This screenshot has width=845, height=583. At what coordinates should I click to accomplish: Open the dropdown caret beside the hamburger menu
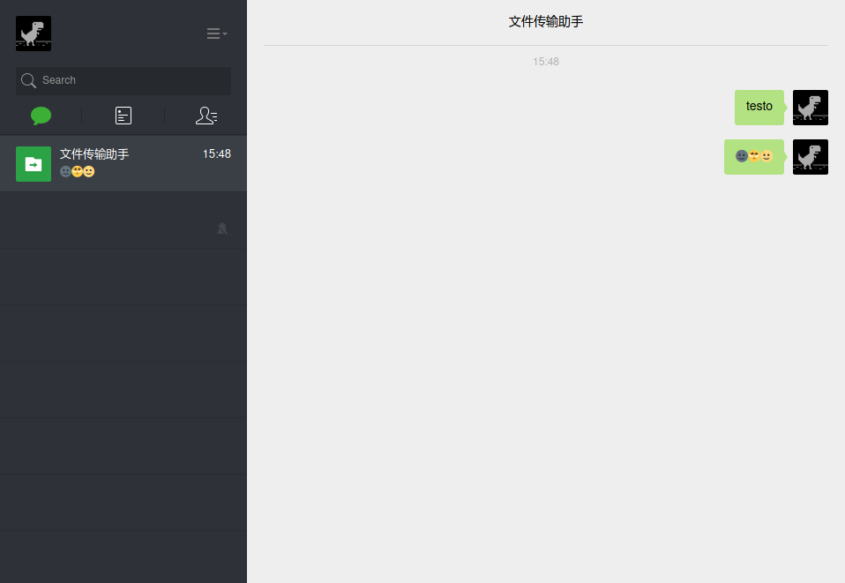pos(226,35)
